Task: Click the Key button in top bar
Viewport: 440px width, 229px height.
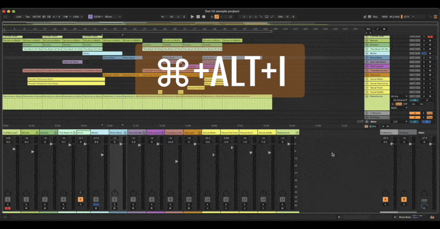Action: tap(375, 17)
